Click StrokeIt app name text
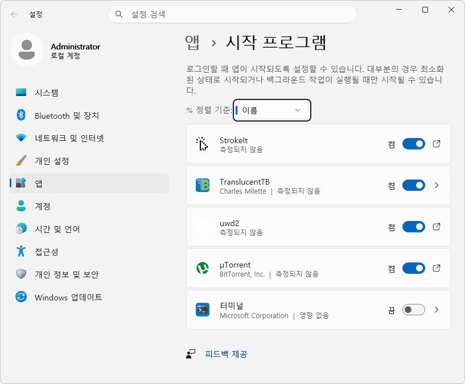Viewport: 465px width, 384px height. coord(233,140)
